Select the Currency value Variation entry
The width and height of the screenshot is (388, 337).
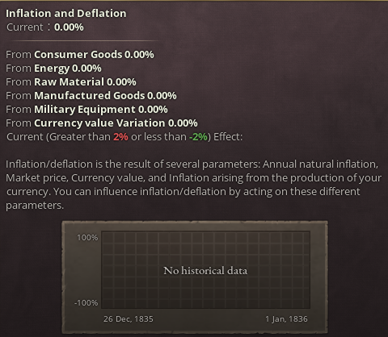[x=102, y=123]
